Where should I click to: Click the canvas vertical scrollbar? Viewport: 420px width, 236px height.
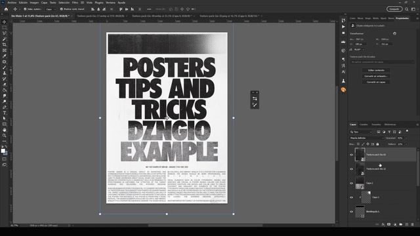click(337, 123)
